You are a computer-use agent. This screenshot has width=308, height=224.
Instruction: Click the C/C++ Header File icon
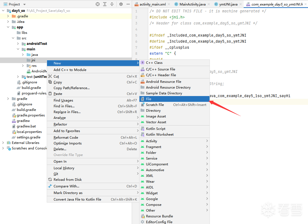click(143, 75)
